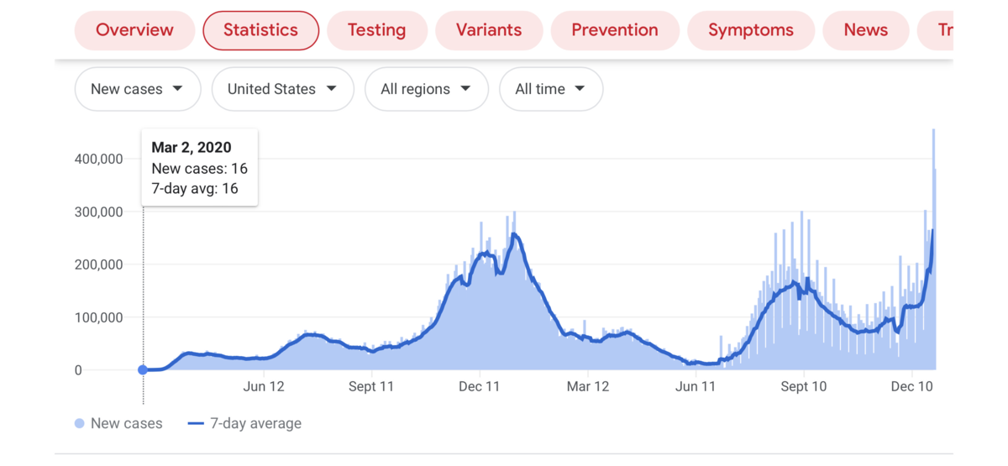1008x466 pixels.
Task: Click the New cases legend dot
Action: pyautogui.click(x=80, y=424)
